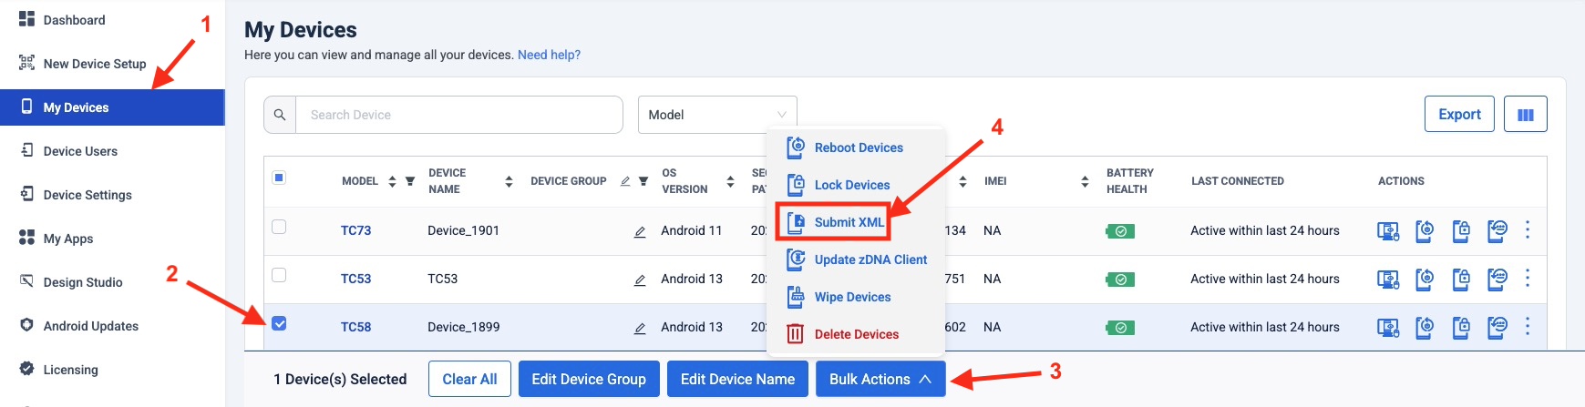Check the TC53 row checkbox

(x=279, y=275)
